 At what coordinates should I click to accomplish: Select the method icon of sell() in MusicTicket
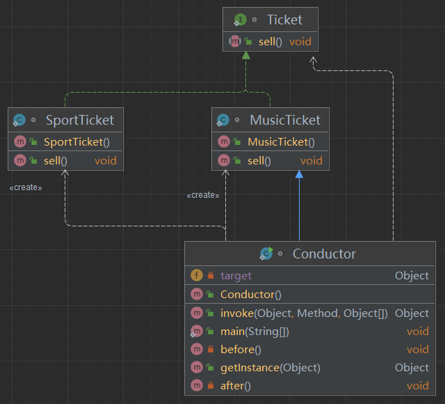pos(224,161)
